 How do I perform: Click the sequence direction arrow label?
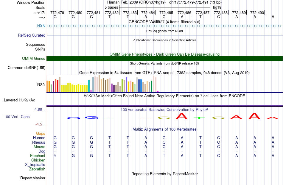tap(42, 17)
